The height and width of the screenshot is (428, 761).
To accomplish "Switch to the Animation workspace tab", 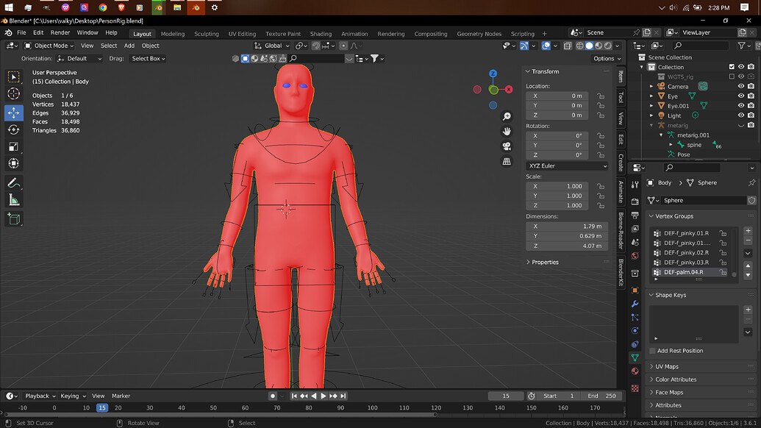I will pyautogui.click(x=354, y=34).
